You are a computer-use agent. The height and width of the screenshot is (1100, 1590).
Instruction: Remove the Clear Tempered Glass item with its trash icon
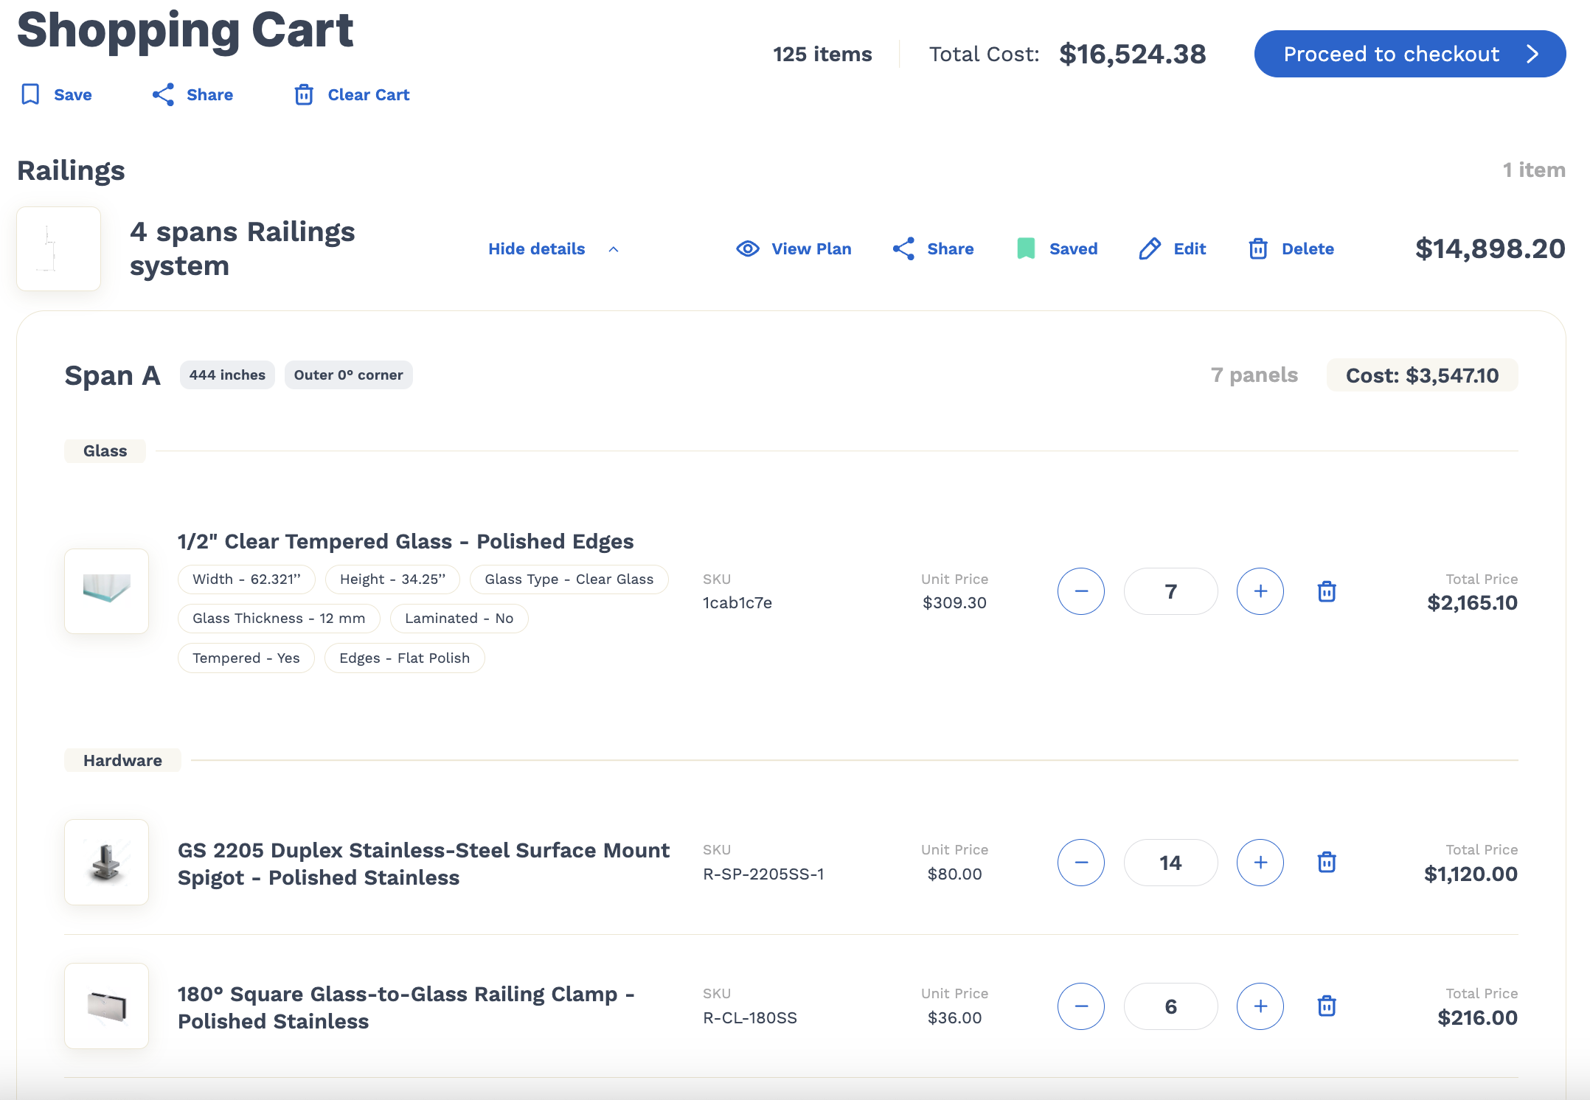click(x=1327, y=591)
